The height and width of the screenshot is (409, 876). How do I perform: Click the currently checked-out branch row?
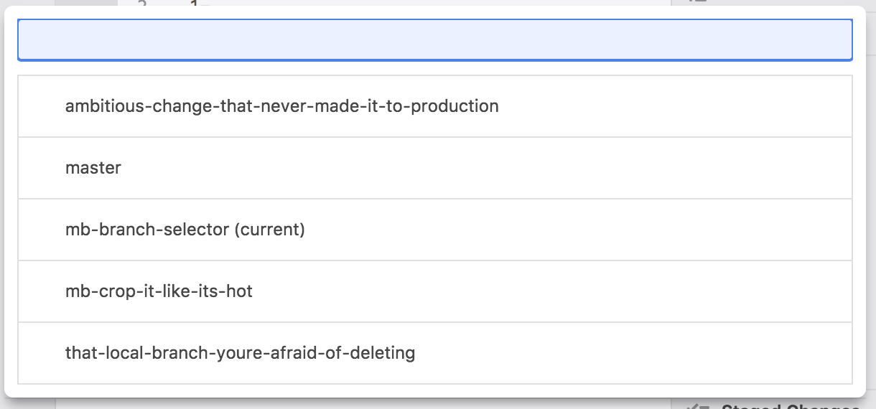click(x=185, y=230)
